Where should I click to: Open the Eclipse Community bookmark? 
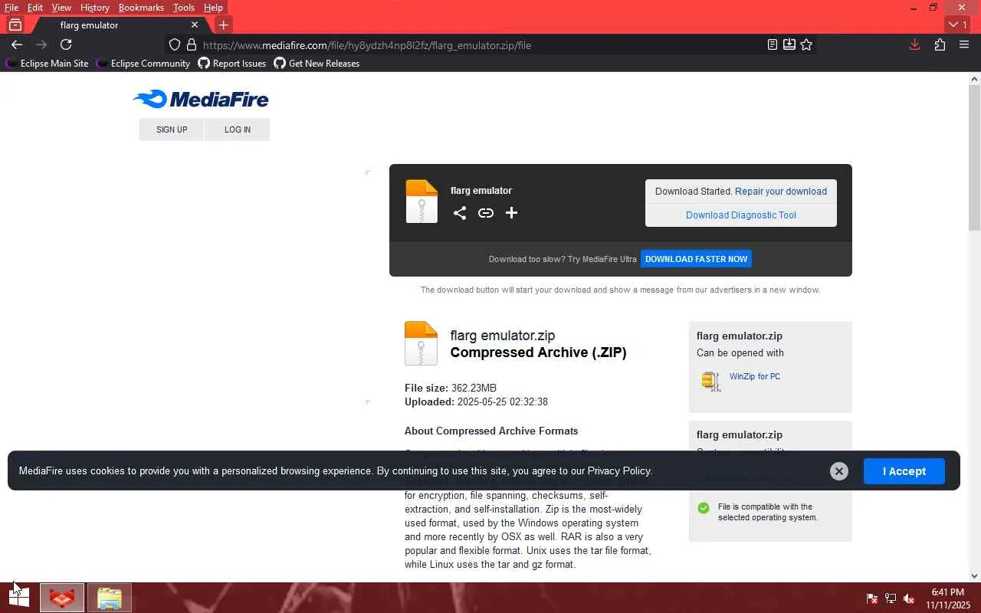pyautogui.click(x=143, y=64)
